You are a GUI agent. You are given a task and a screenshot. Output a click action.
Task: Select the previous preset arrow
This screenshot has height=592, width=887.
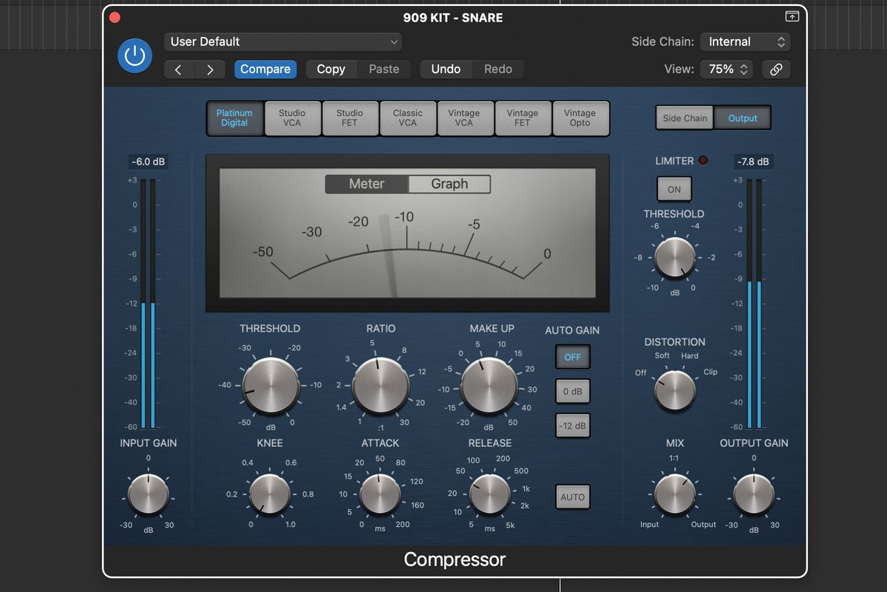tap(178, 69)
